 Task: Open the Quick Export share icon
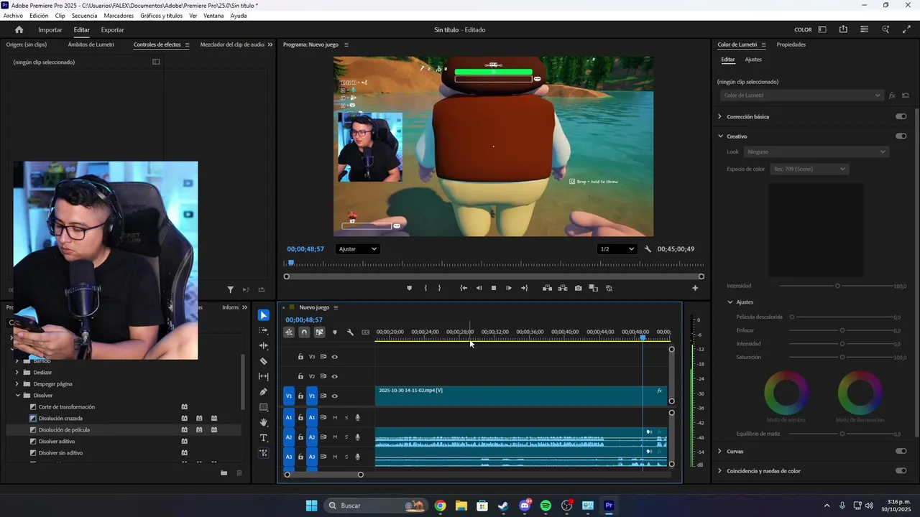(x=843, y=29)
